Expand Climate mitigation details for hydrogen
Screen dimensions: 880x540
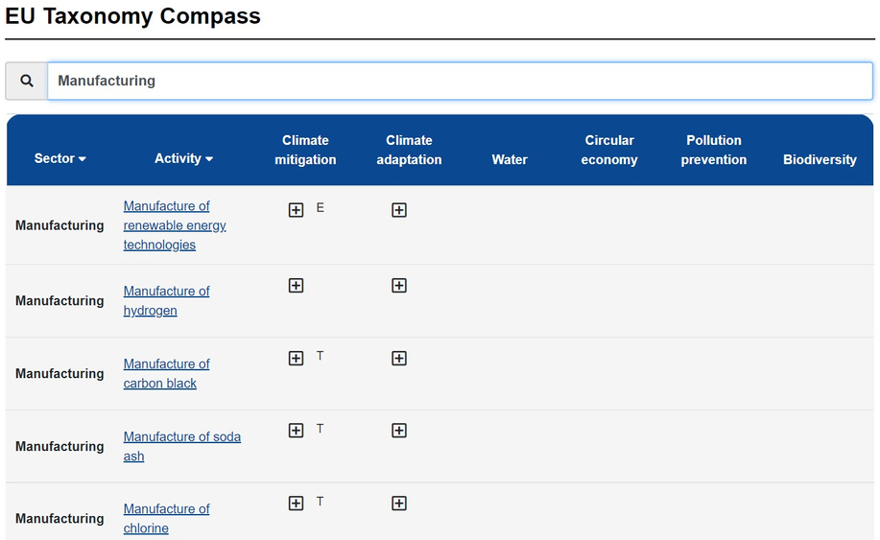(297, 286)
